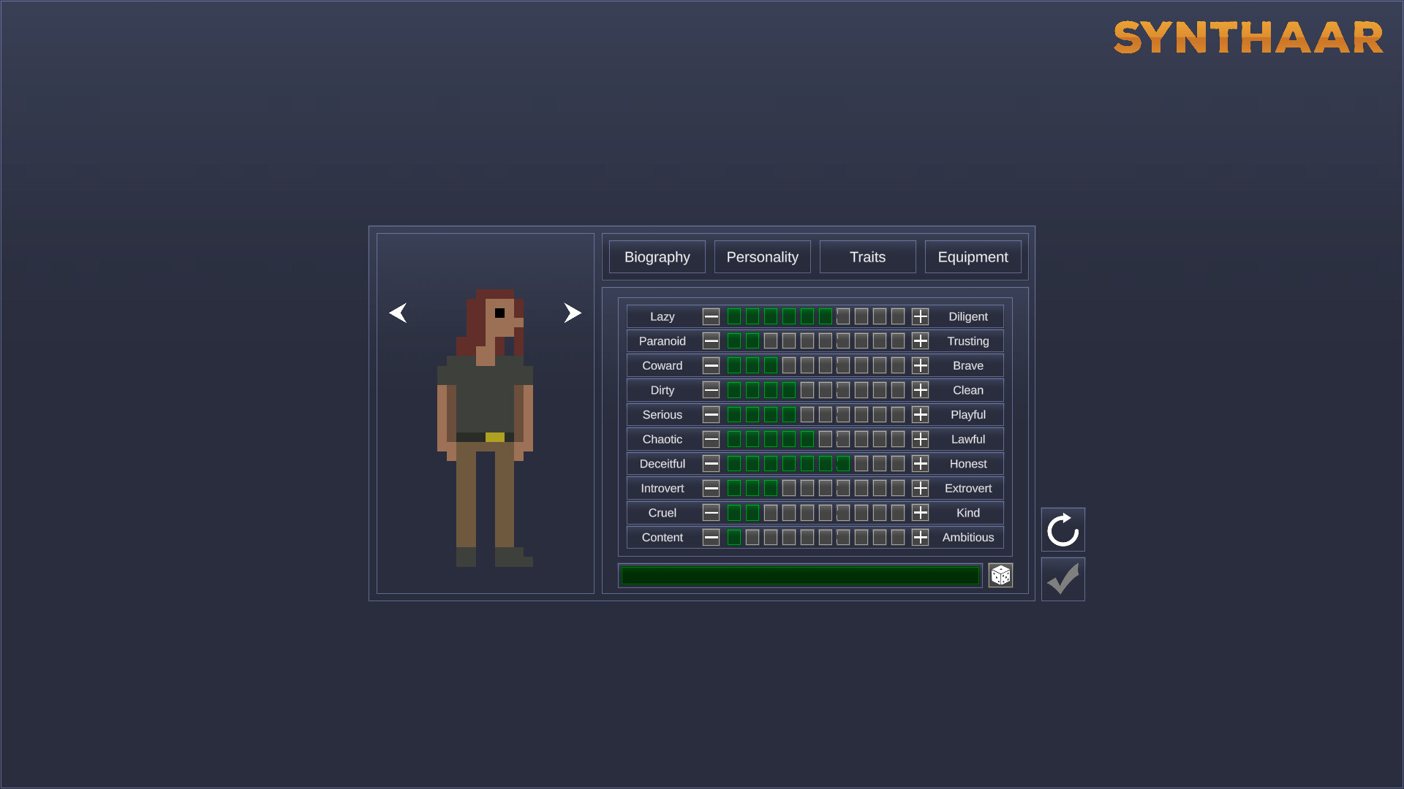Fill a pip on the Deceitful-Honest slider
This screenshot has height=789, width=1404.
(x=861, y=463)
